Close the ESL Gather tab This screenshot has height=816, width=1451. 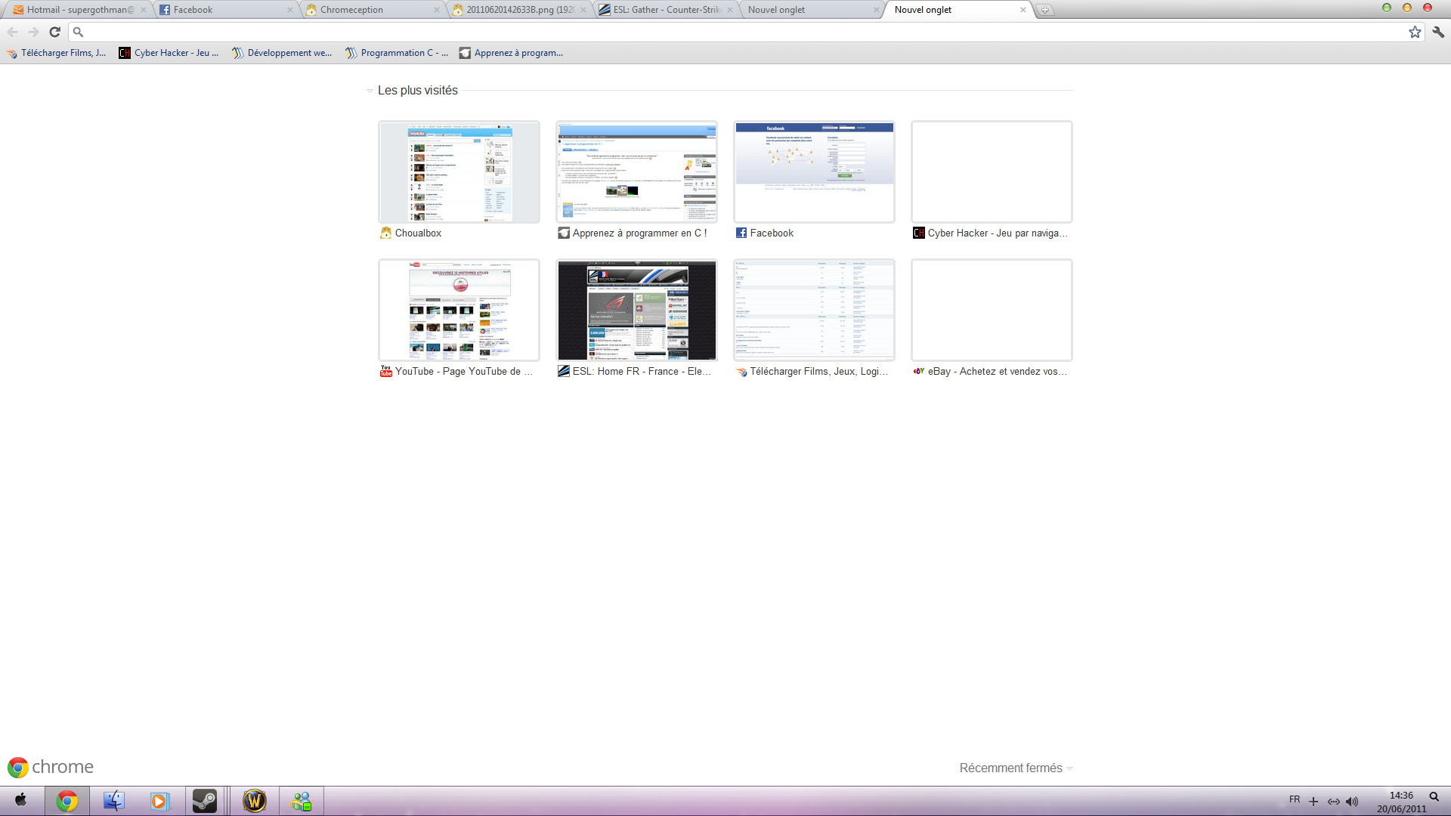[730, 10]
